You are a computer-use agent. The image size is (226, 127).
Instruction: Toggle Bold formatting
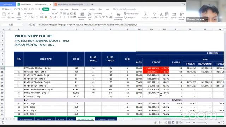25,17
